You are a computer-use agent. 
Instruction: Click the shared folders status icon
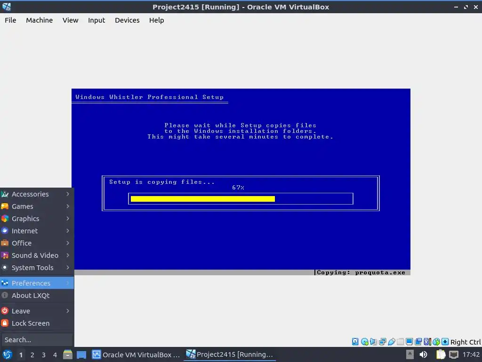[400, 342]
